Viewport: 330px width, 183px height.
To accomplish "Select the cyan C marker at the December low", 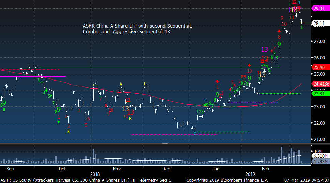I will (195, 134).
